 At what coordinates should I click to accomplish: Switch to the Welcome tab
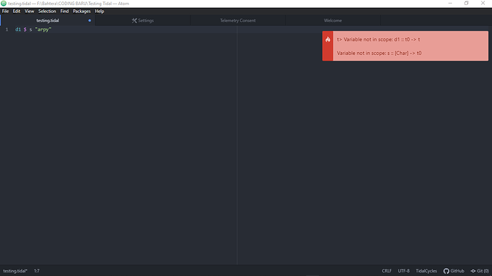click(333, 21)
